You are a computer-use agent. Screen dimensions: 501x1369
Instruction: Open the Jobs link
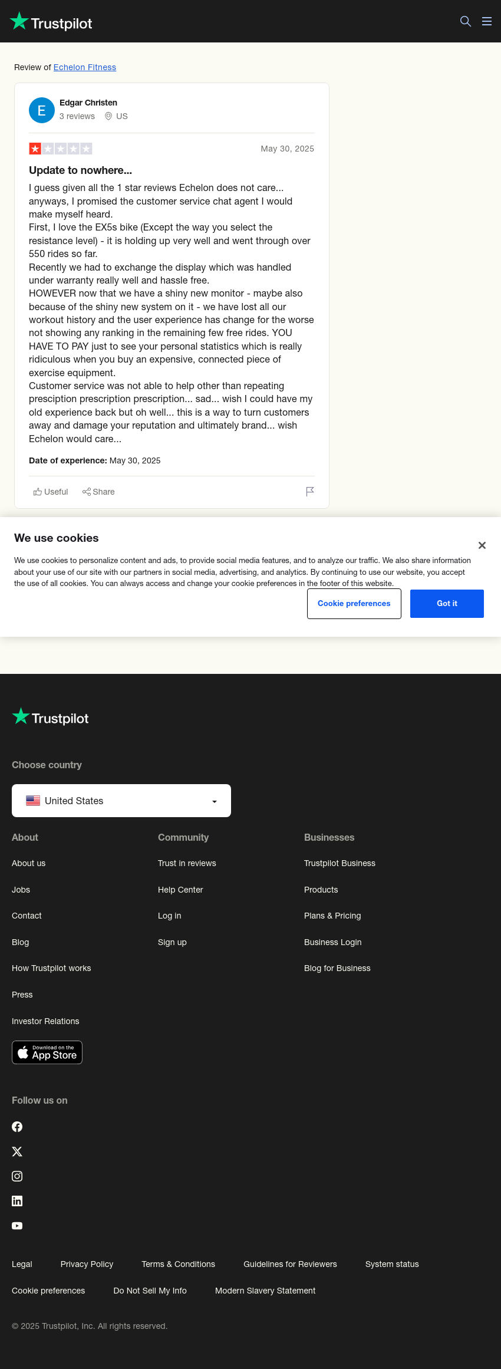click(x=21, y=890)
